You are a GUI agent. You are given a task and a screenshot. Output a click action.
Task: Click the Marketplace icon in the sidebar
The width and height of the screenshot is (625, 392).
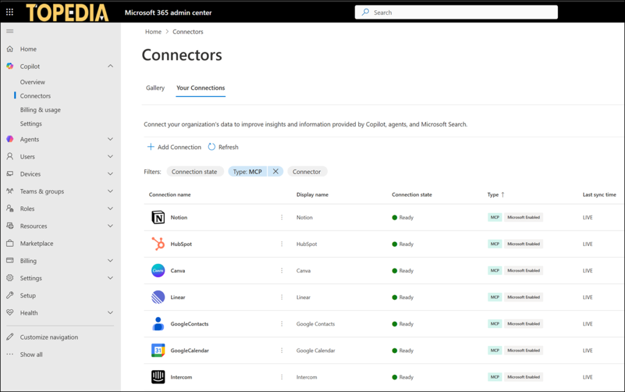click(x=9, y=243)
